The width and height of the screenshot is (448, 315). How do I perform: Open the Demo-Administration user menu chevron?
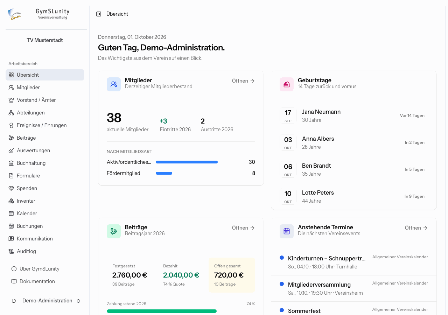pos(78,301)
